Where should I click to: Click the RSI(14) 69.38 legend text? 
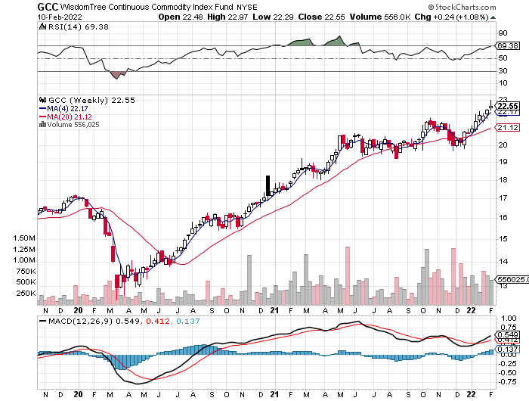[79, 27]
